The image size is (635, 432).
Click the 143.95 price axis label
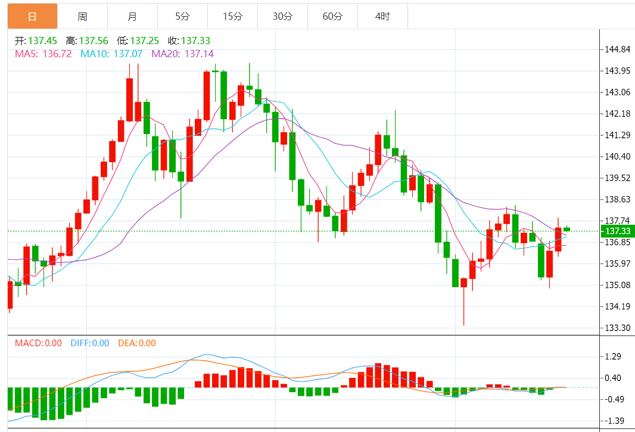click(618, 71)
